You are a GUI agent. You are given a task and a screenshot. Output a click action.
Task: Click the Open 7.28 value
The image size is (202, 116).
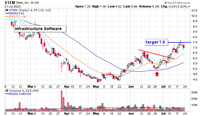tap(83, 6)
